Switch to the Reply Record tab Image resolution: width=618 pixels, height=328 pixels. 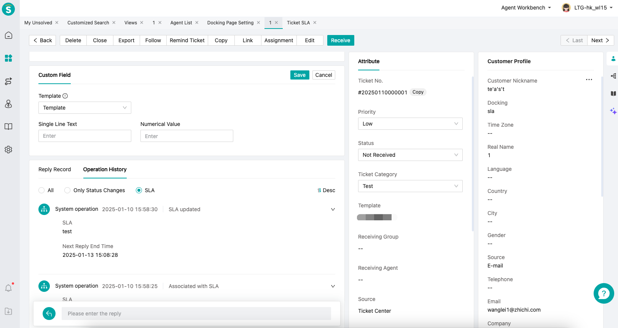click(x=54, y=169)
